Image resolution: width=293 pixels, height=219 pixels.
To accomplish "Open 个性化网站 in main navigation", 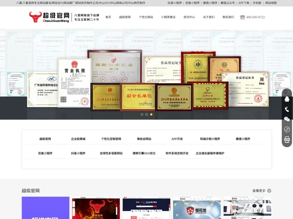I will [x=146, y=17].
